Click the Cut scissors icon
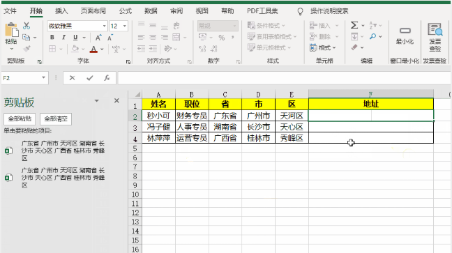Viewport: 452px width, 253px height. pyautogui.click(x=27, y=26)
